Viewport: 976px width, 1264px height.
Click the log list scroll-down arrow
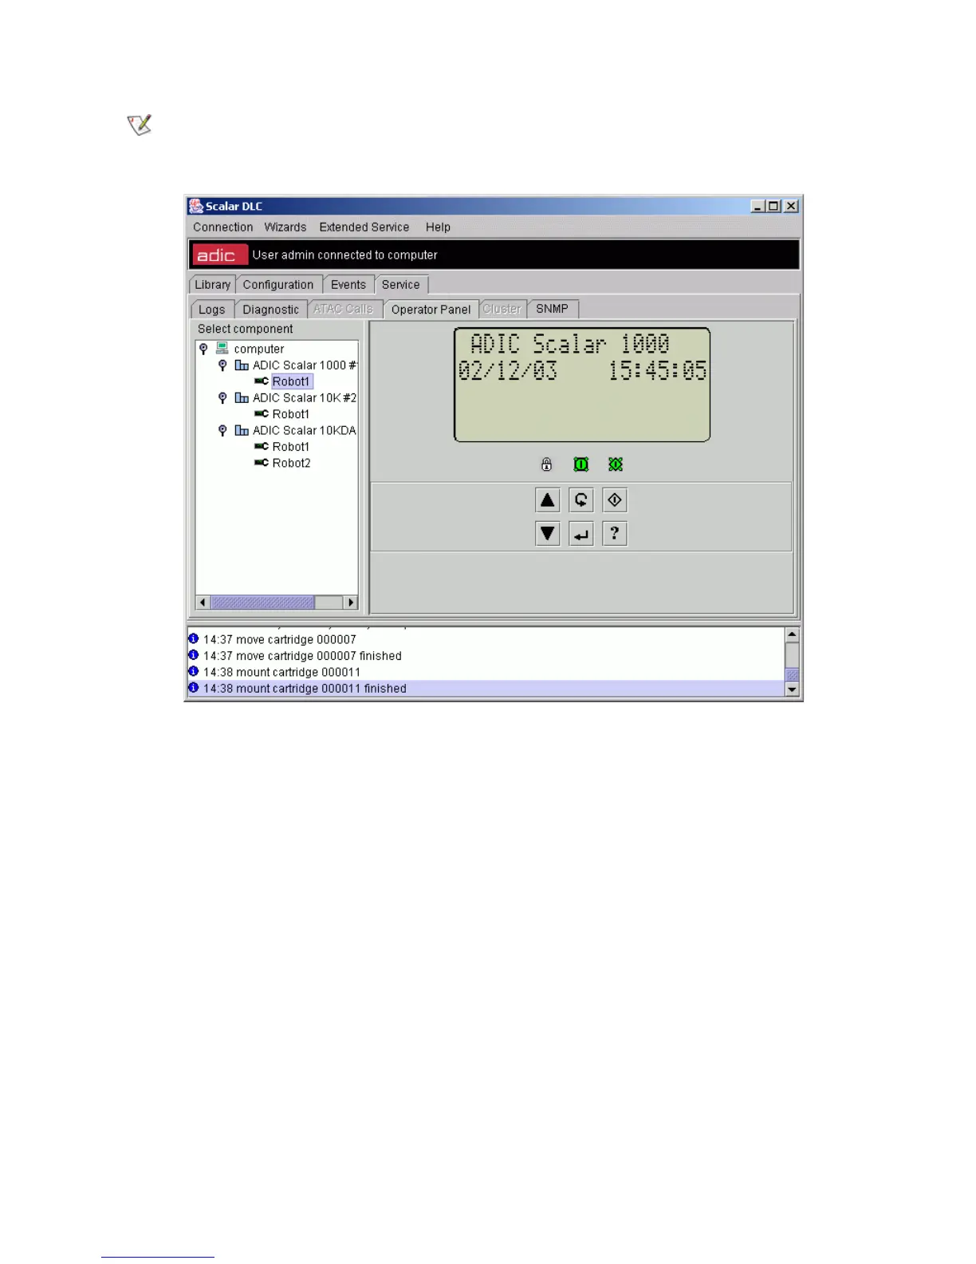click(792, 689)
